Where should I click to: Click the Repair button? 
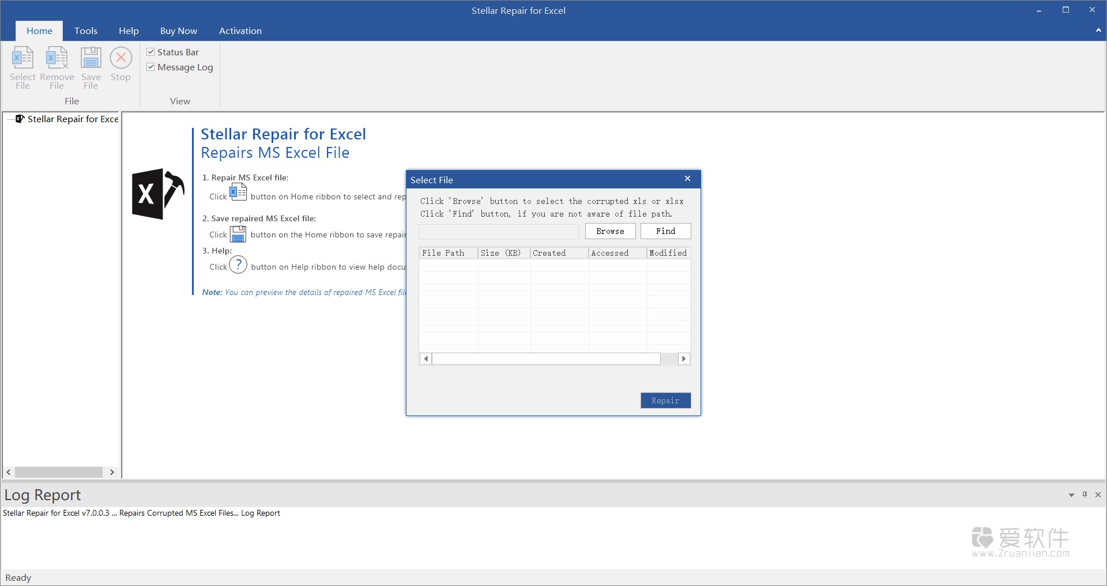[665, 400]
